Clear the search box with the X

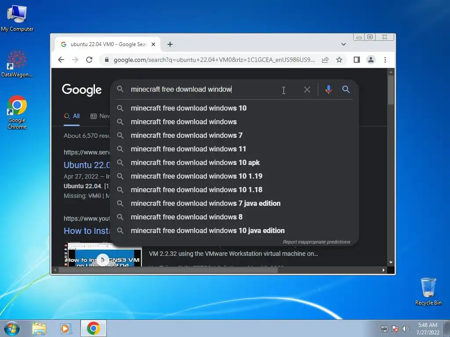pyautogui.click(x=307, y=90)
